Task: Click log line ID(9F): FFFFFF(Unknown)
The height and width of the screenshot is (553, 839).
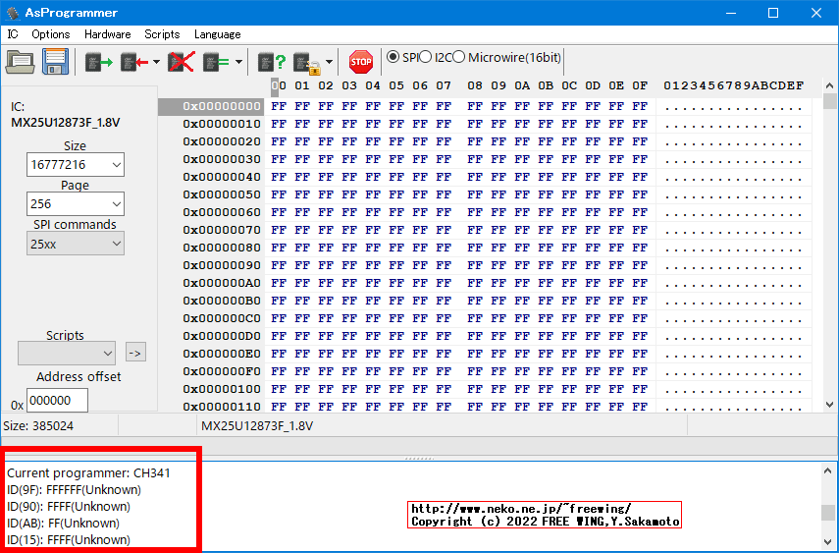Action: click(74, 490)
